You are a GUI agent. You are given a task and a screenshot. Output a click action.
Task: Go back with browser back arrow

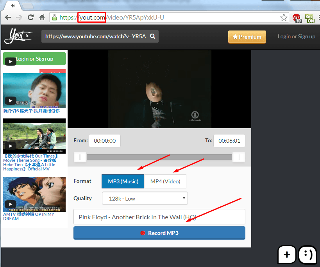(x=8, y=18)
